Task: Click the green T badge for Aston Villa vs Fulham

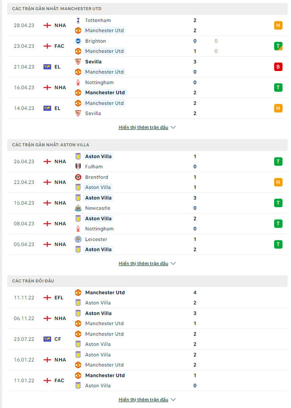Action: 278,162
